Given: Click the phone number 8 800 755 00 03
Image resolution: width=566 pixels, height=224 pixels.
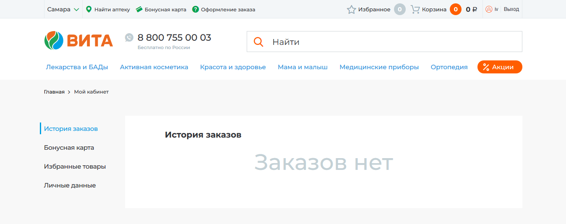Looking at the screenshot, I should pos(175,37).
